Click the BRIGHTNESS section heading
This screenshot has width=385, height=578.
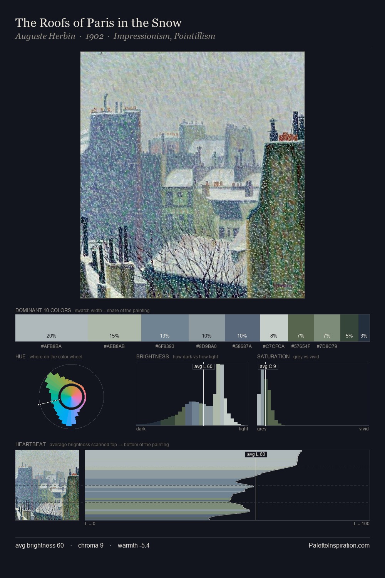pyautogui.click(x=152, y=356)
